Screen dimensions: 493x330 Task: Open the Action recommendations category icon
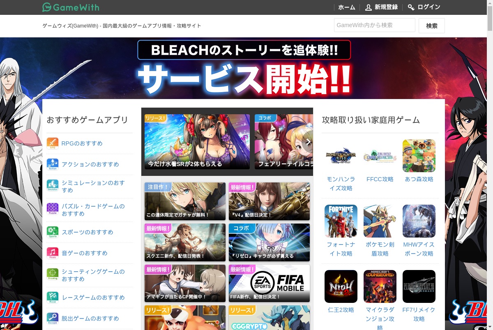53,164
